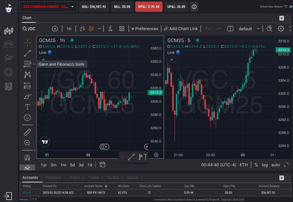This screenshot has width=293, height=202.
Task: Select the ruler measure tool
Action: tap(28, 132)
